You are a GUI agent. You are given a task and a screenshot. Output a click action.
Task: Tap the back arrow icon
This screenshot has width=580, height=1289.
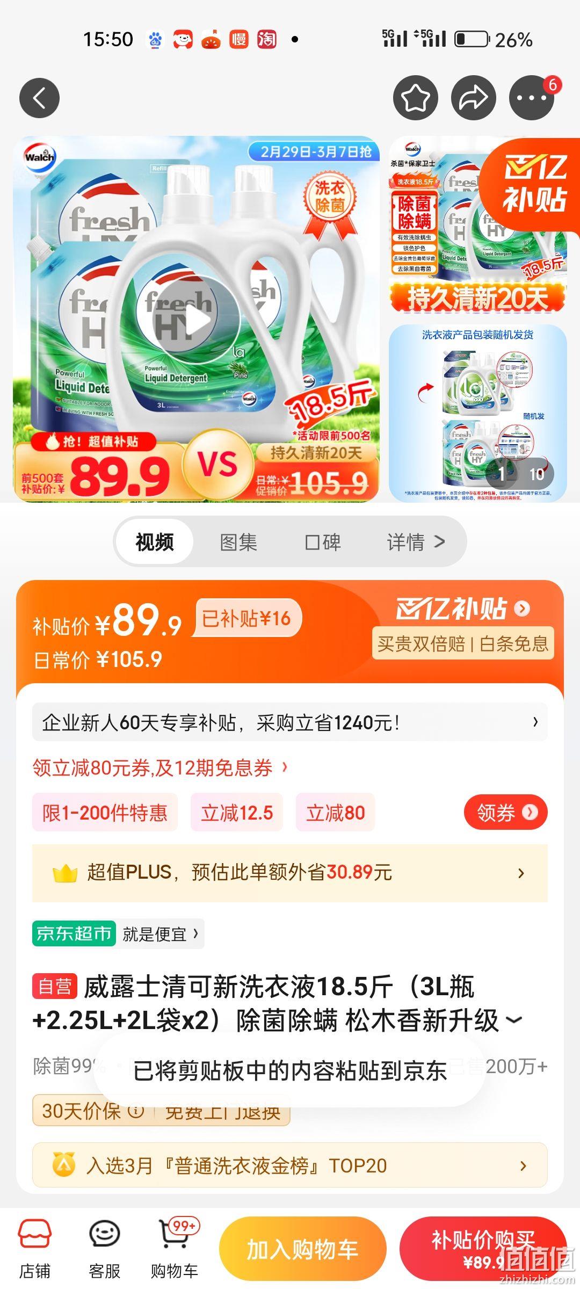tap(39, 98)
